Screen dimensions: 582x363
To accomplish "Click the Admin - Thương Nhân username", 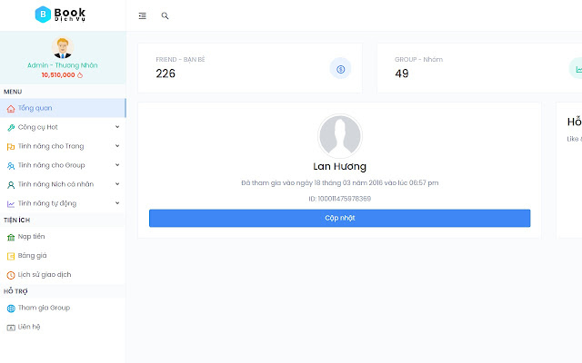I will pyautogui.click(x=63, y=65).
